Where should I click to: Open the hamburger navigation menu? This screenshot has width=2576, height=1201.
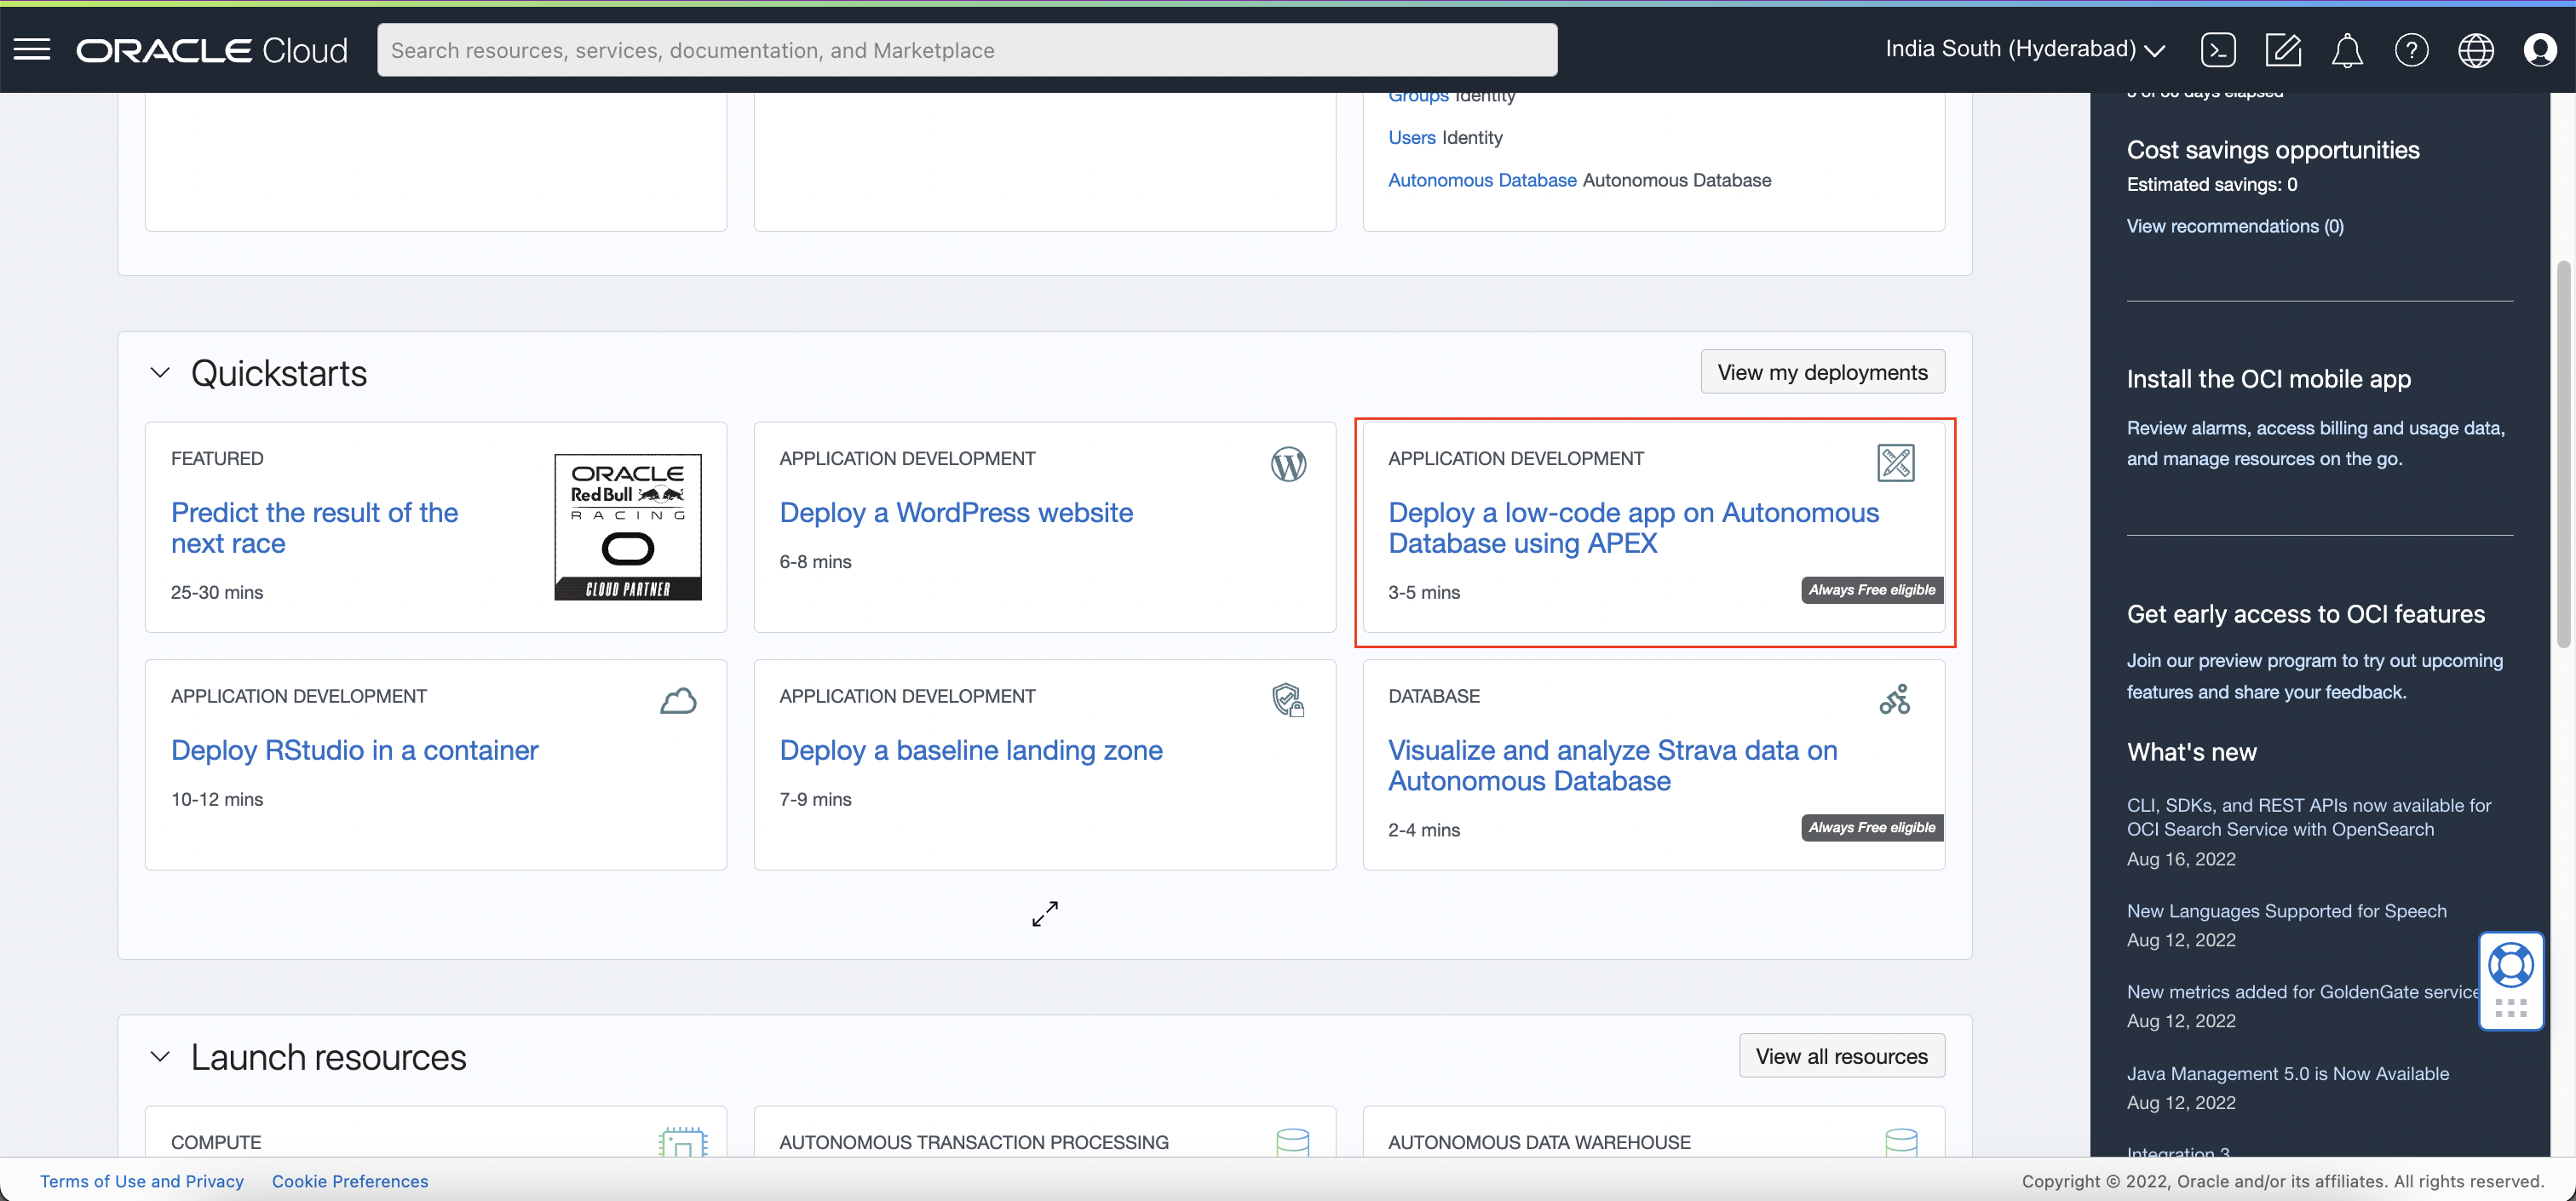pyautogui.click(x=32, y=49)
